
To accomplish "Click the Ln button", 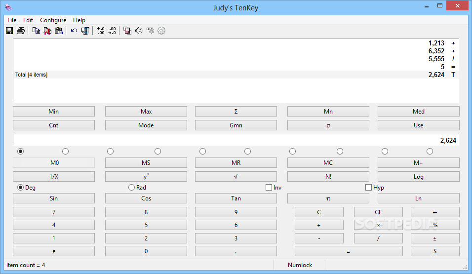I will (418, 198).
